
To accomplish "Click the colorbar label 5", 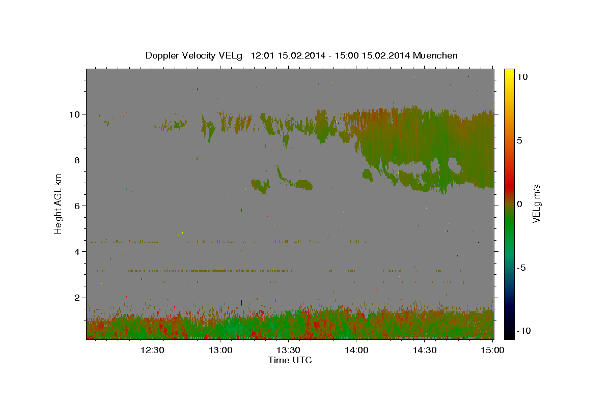I will (x=519, y=140).
